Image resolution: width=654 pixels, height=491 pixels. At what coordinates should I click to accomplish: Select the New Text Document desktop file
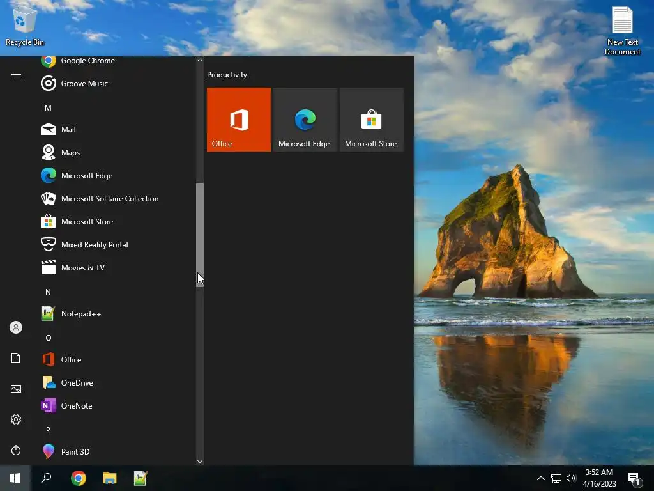pos(622,31)
